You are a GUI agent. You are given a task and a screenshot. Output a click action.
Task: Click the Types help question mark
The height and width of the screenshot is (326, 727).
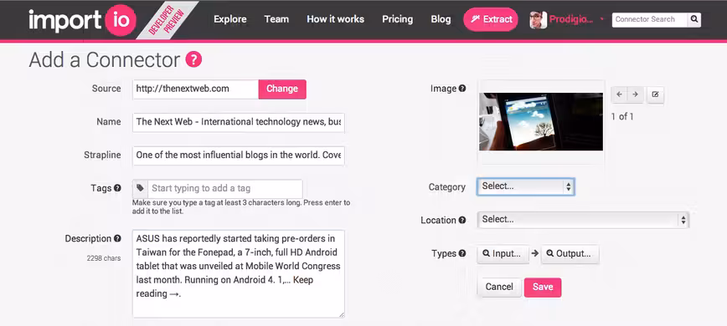(462, 253)
